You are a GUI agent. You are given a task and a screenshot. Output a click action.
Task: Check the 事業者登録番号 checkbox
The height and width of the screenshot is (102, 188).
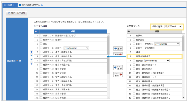(x=134, y=56)
